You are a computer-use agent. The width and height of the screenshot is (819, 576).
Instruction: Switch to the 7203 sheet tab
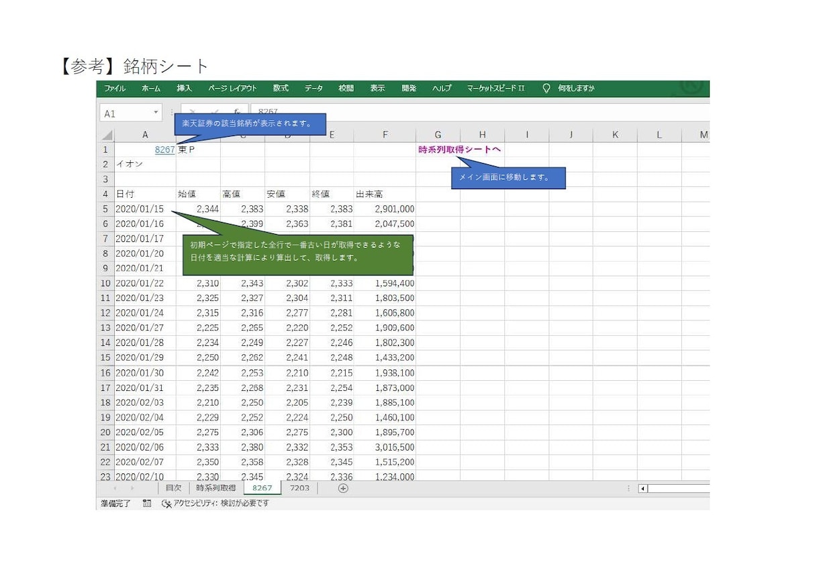pos(299,488)
